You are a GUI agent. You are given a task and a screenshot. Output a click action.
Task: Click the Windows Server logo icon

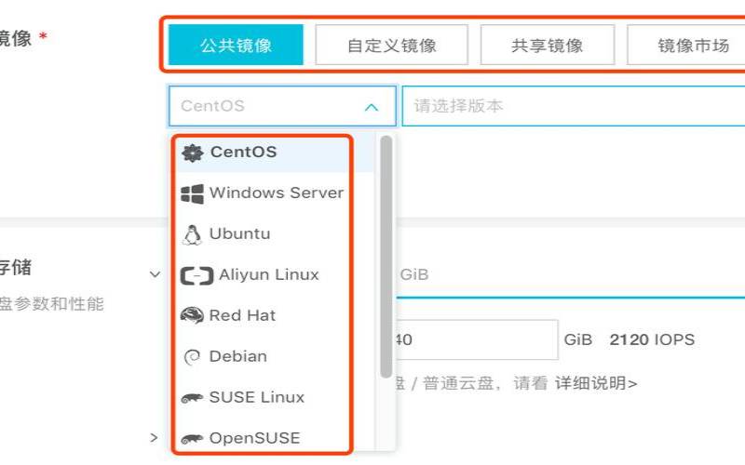pos(193,193)
